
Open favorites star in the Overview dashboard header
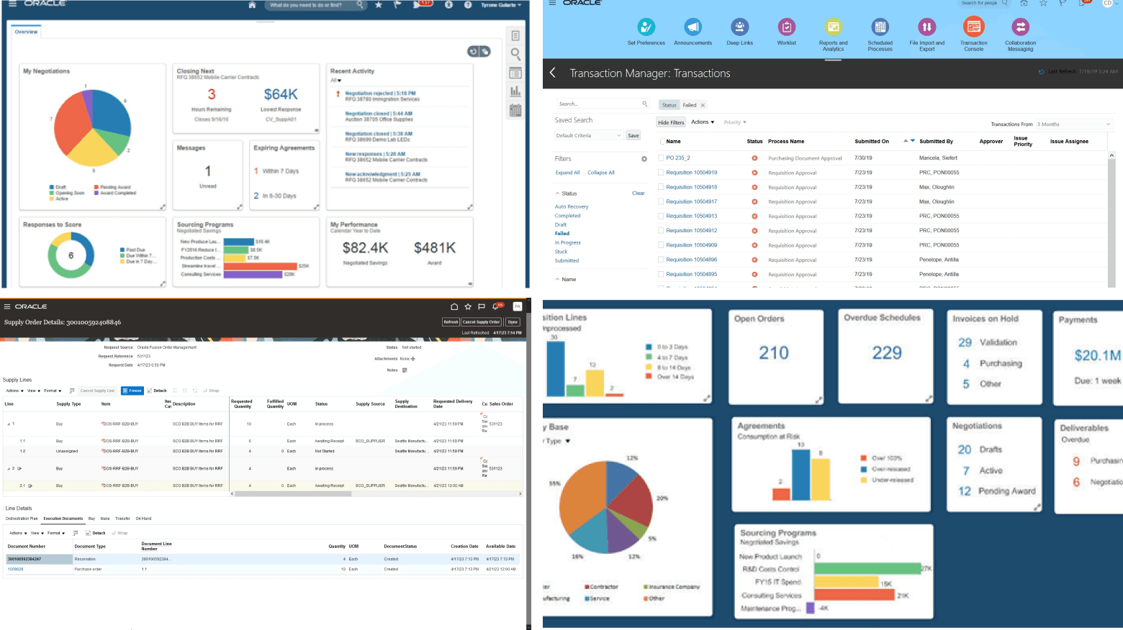click(x=379, y=4)
